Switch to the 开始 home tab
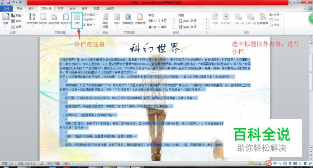Screen dimensions: 313x168 tap(19, 9)
